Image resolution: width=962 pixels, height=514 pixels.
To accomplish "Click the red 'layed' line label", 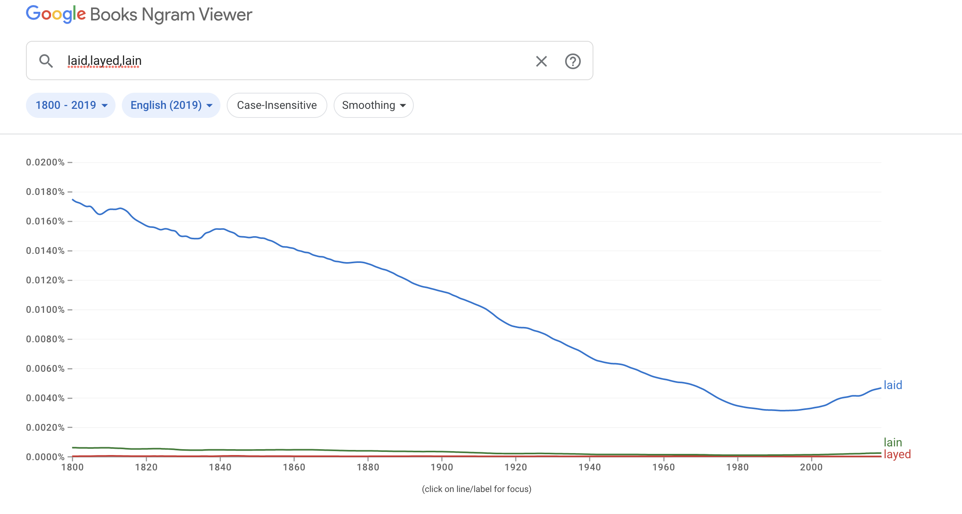I will (x=897, y=454).
